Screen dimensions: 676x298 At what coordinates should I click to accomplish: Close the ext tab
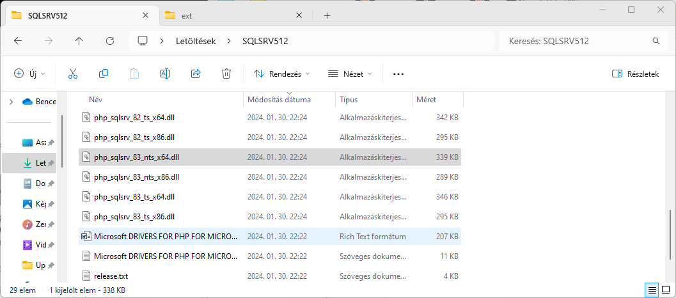click(x=299, y=15)
